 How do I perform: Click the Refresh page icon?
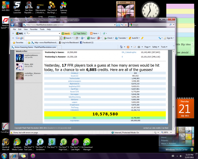click(x=122, y=25)
